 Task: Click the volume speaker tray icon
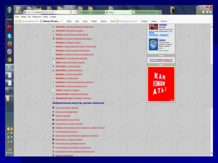tap(12, 142)
